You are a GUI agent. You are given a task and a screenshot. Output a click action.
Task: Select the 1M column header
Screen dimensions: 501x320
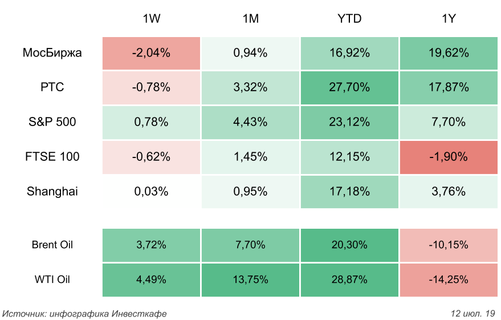point(250,19)
